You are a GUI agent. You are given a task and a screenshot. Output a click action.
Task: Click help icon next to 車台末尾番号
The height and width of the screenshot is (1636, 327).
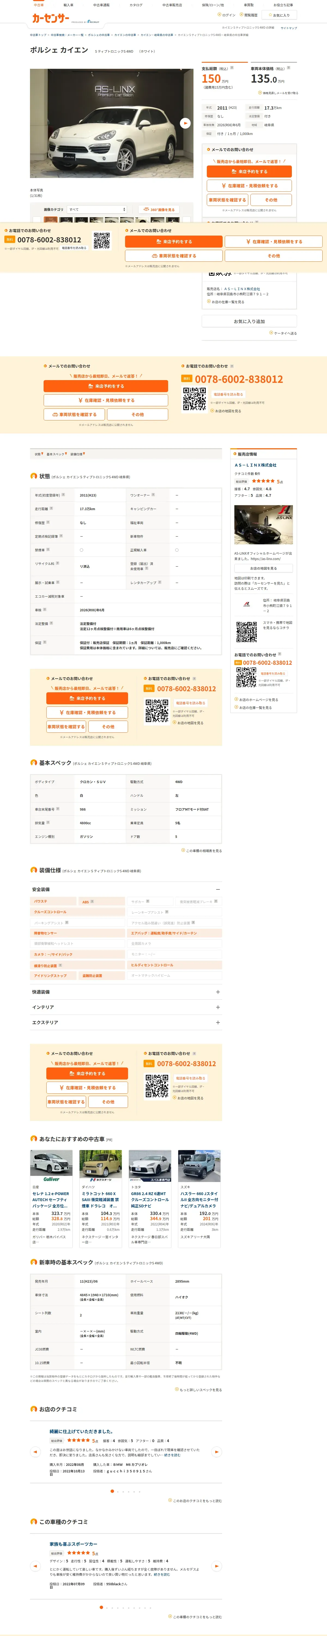[57, 808]
